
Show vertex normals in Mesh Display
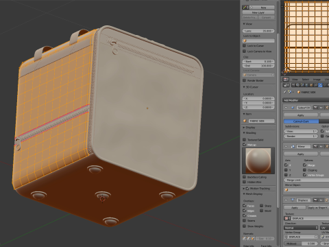tap(245, 239)
